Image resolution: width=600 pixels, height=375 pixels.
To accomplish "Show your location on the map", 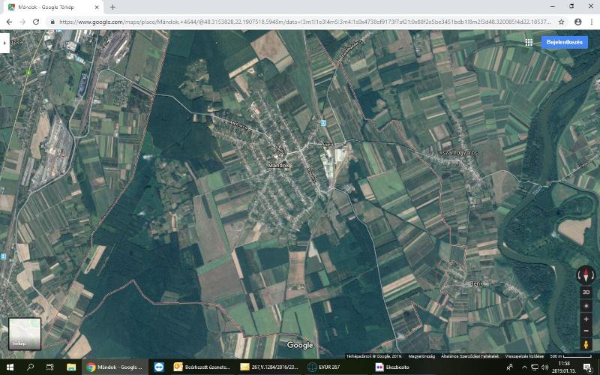I will [x=586, y=307].
